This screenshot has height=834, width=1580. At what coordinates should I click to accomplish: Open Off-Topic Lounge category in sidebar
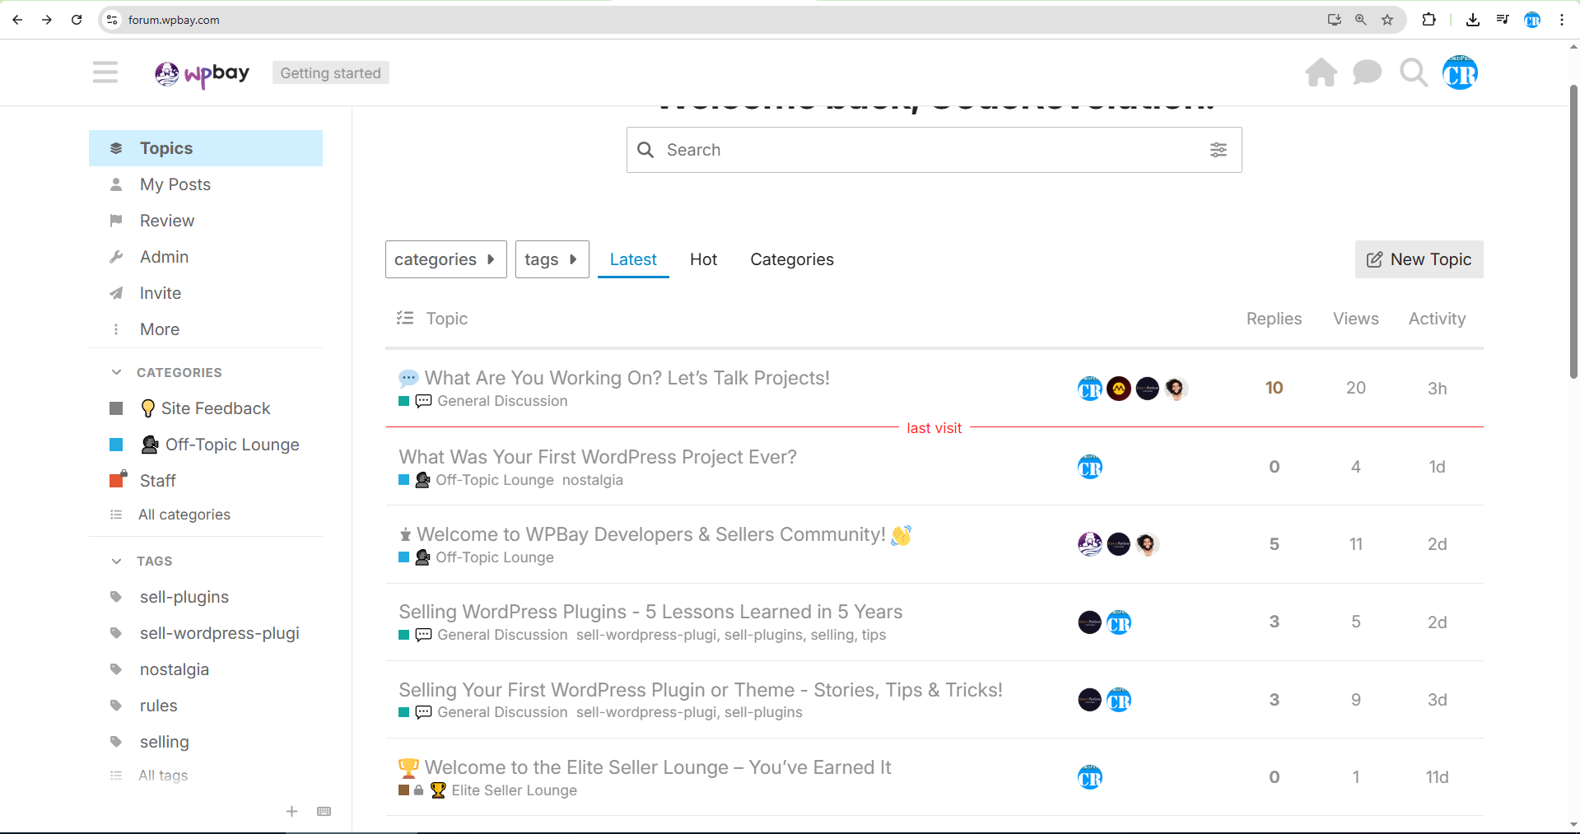tap(206, 445)
